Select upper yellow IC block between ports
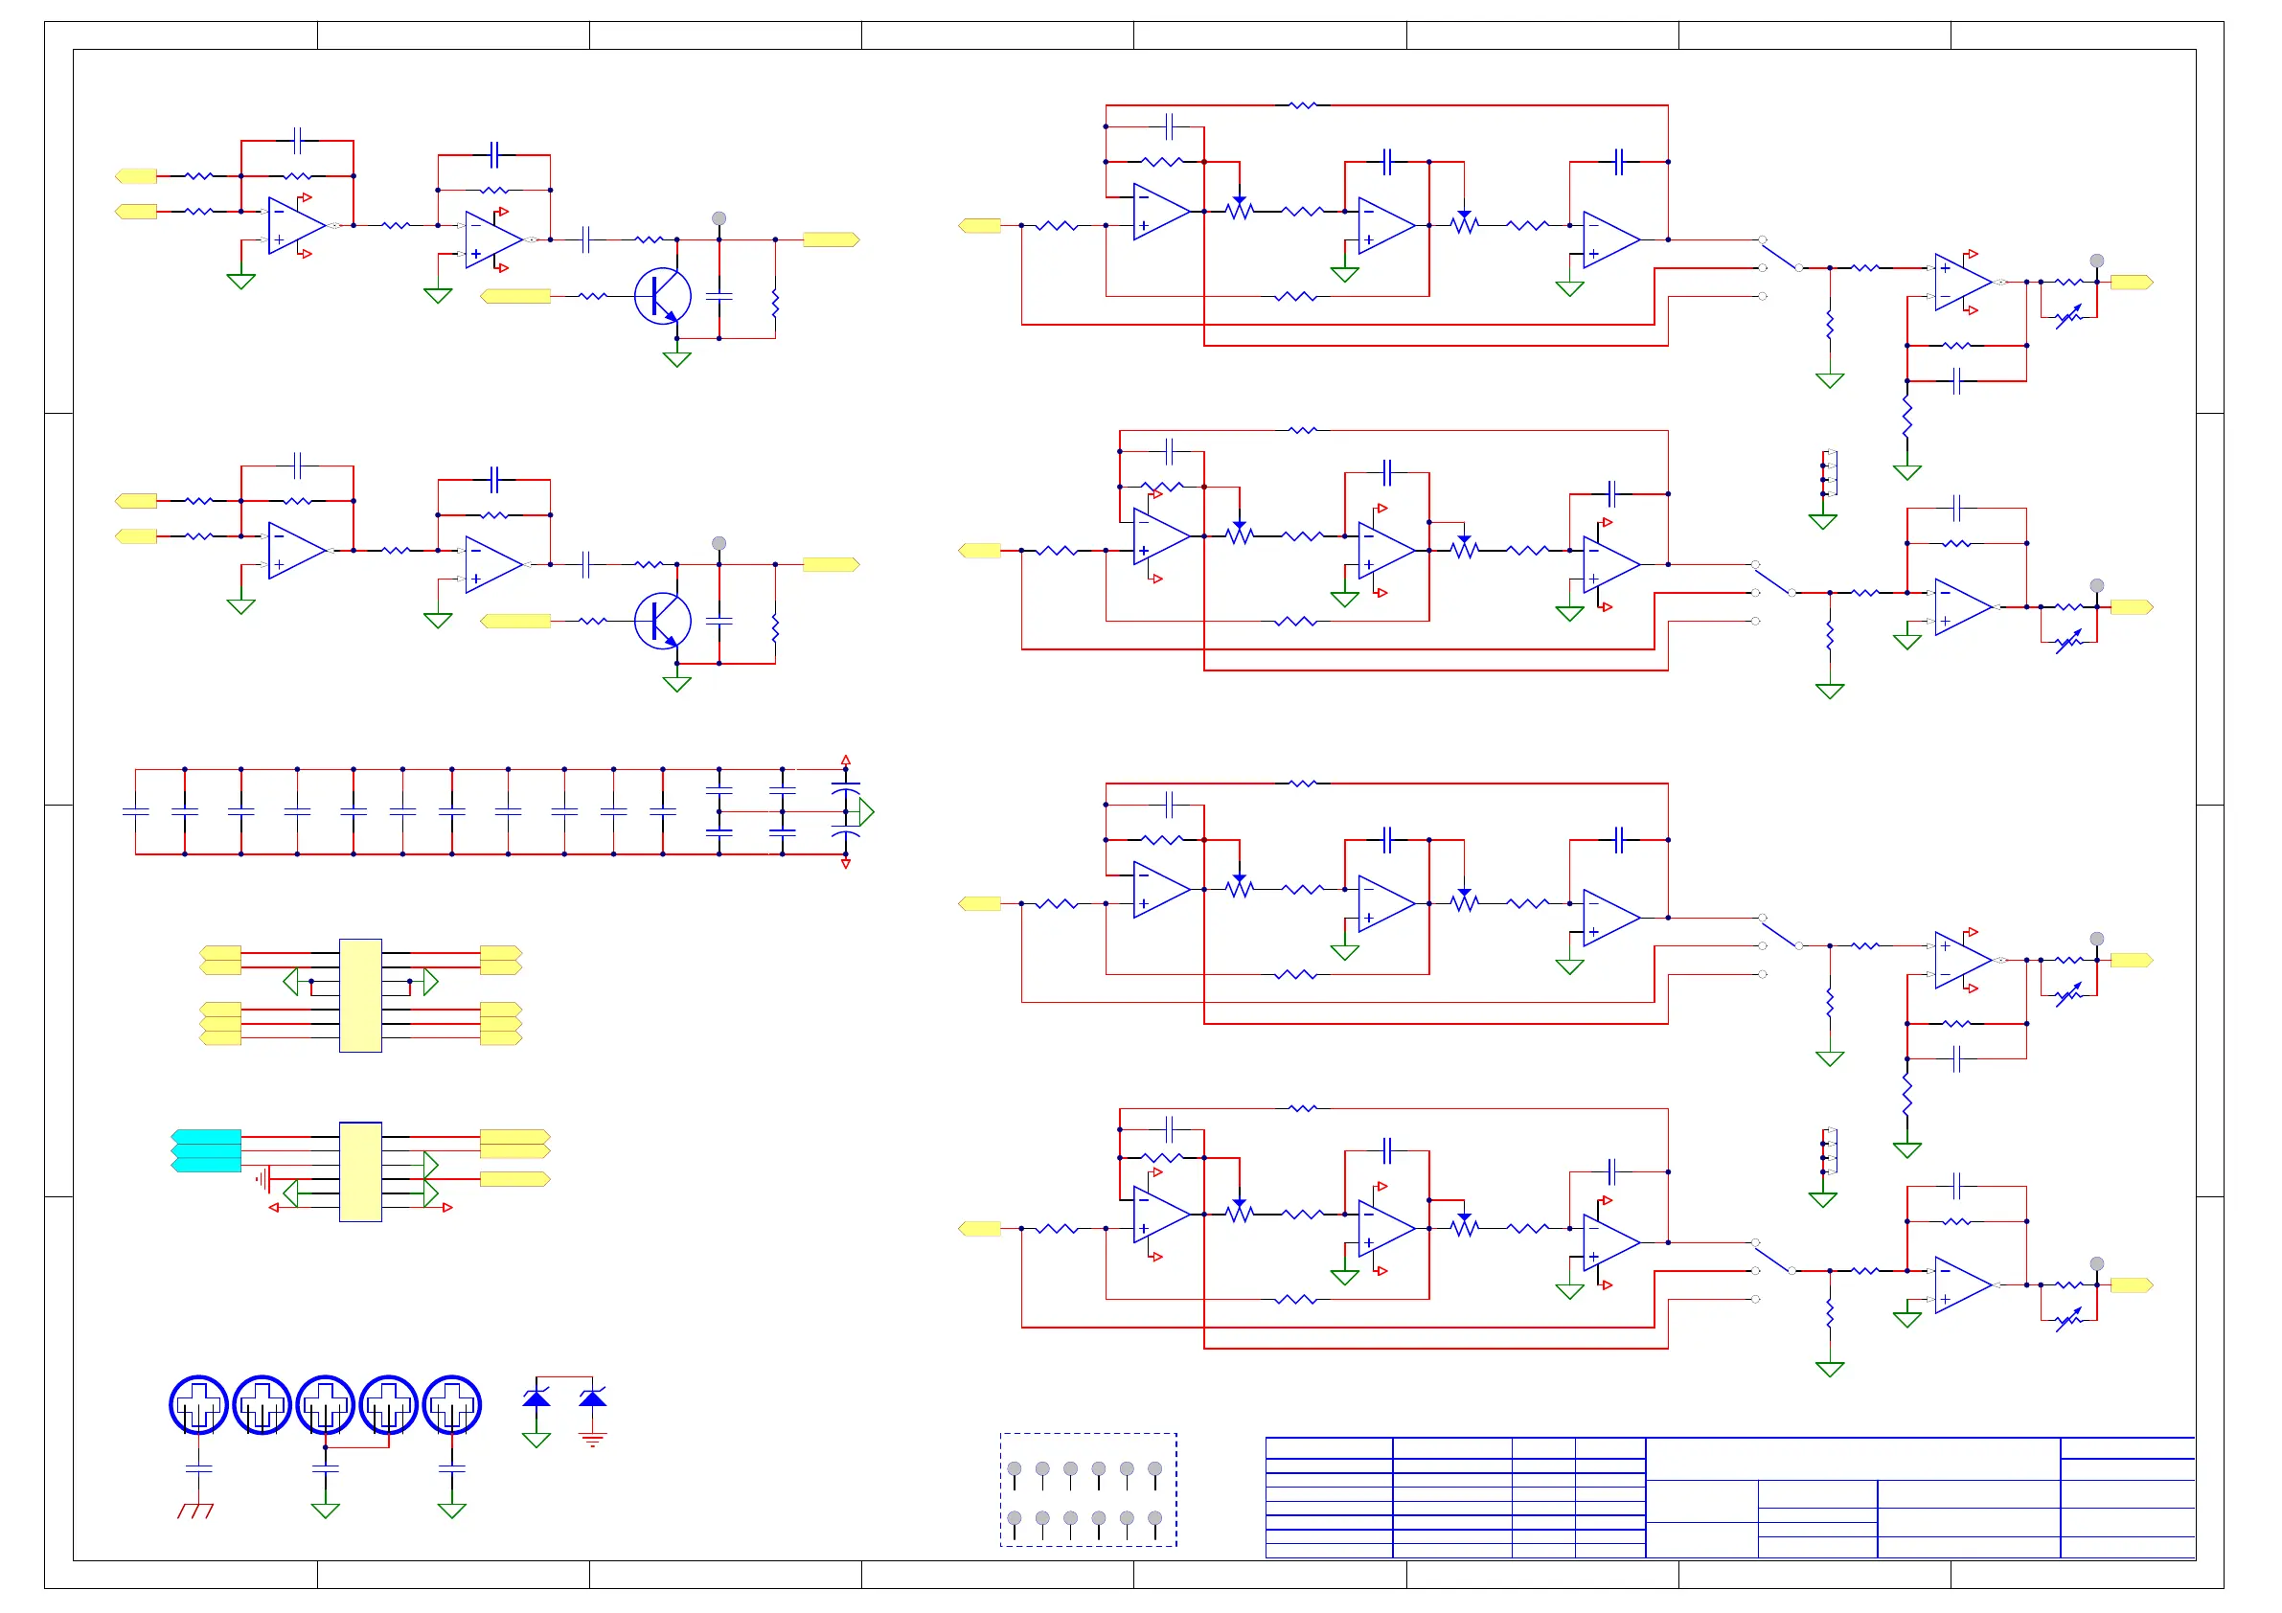The width and height of the screenshot is (2282, 1613). pos(360,995)
